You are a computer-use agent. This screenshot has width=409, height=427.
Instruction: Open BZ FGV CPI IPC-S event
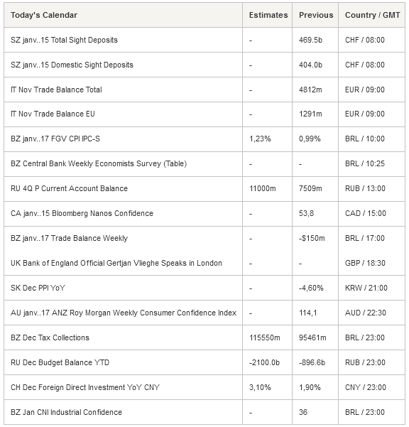[55, 139]
